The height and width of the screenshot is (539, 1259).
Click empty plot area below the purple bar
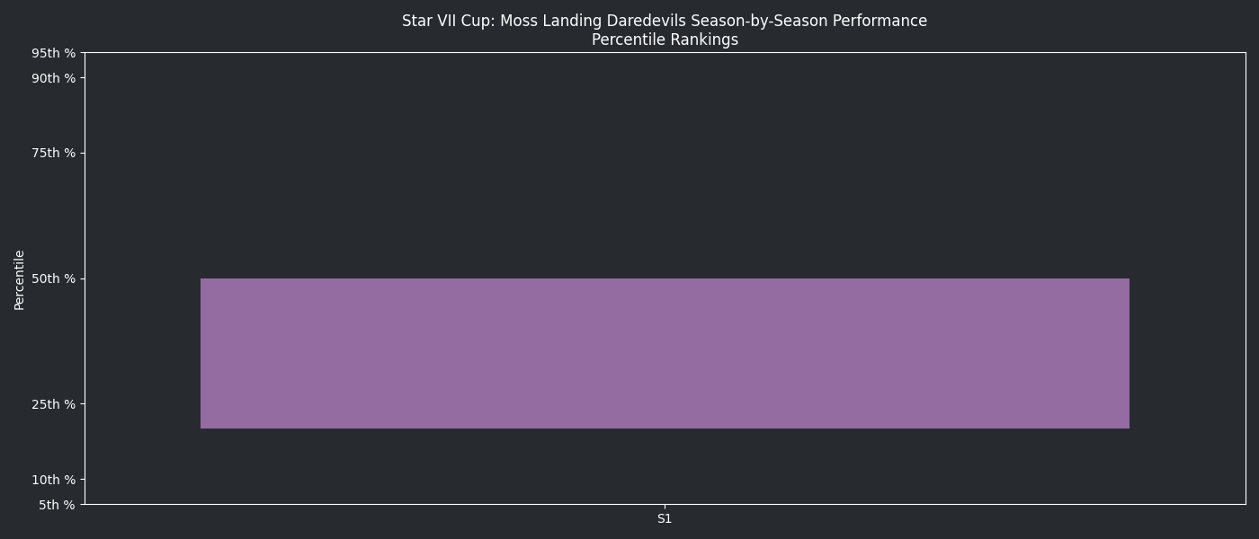665,467
